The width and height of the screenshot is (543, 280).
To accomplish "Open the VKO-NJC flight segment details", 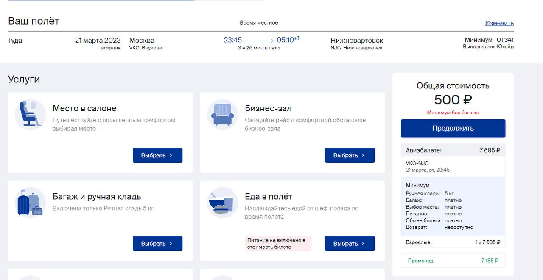I will pos(453,166).
